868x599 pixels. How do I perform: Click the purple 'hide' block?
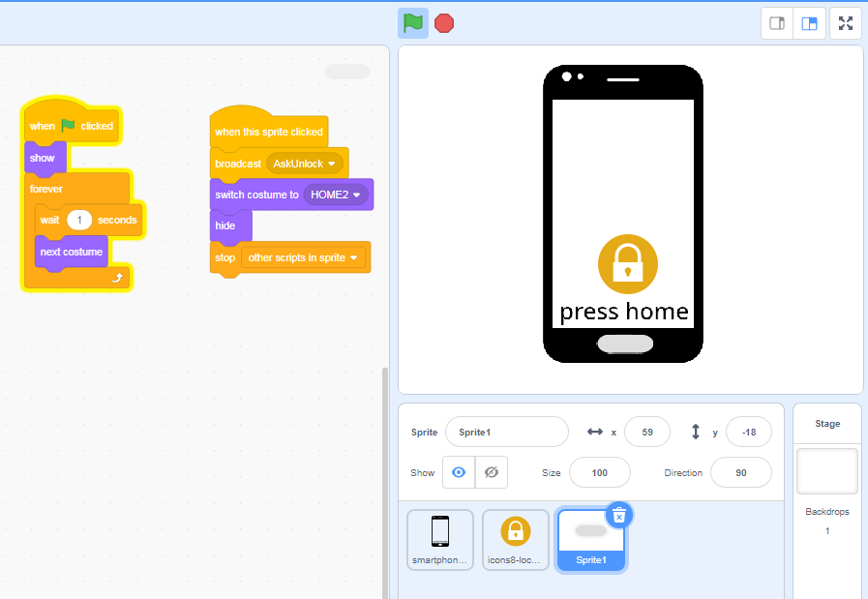230,225
